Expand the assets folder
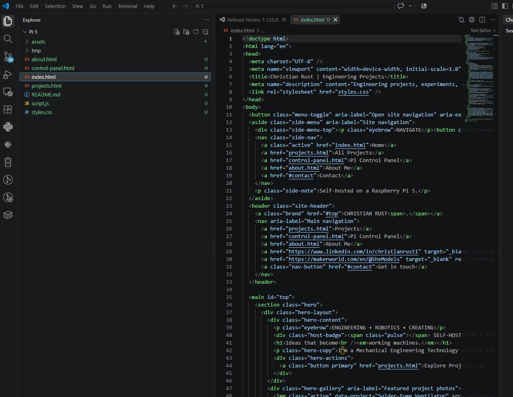513x397 pixels. click(x=116, y=42)
